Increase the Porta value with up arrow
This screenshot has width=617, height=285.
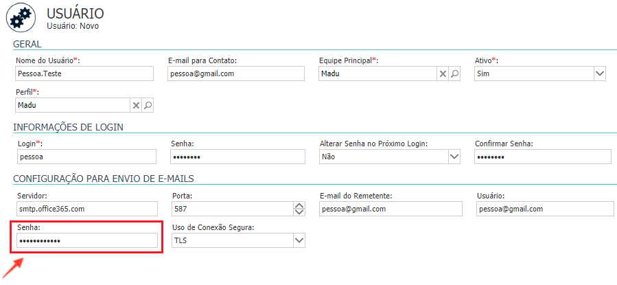pos(299,205)
